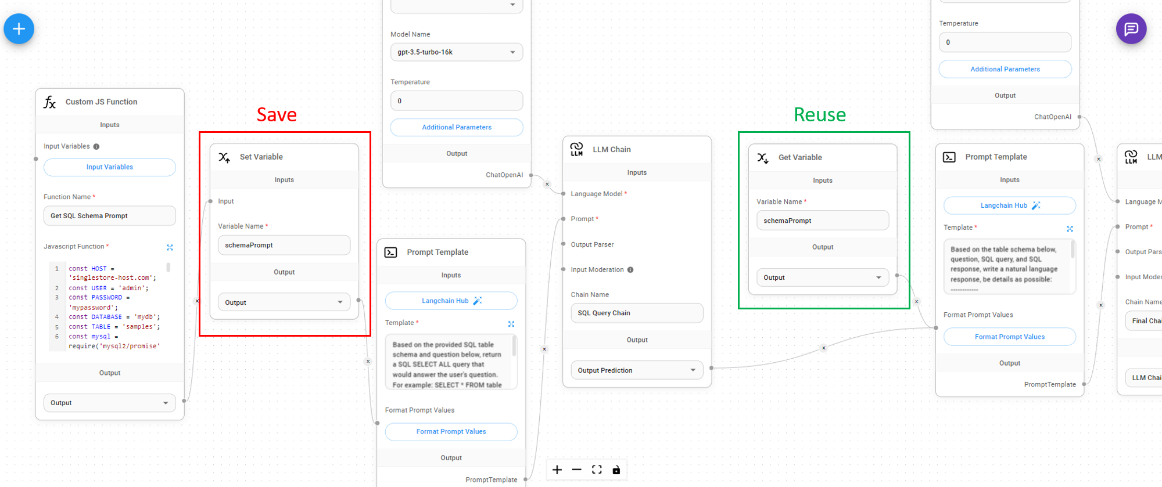Click the Input Variables button
1162x487 pixels.
click(109, 167)
